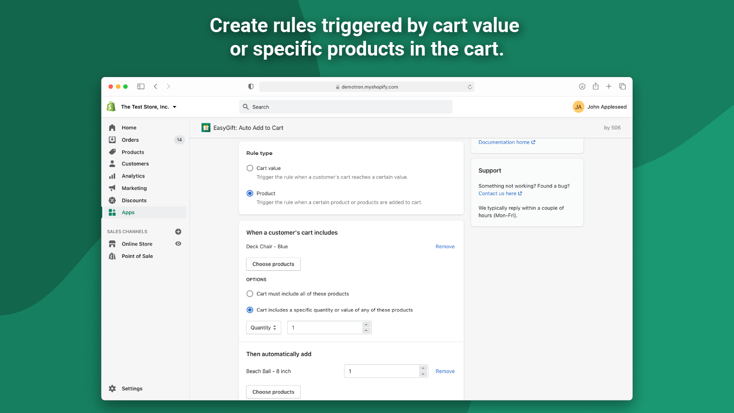Click the 'Deck Chair - Blue' product name

click(x=267, y=247)
